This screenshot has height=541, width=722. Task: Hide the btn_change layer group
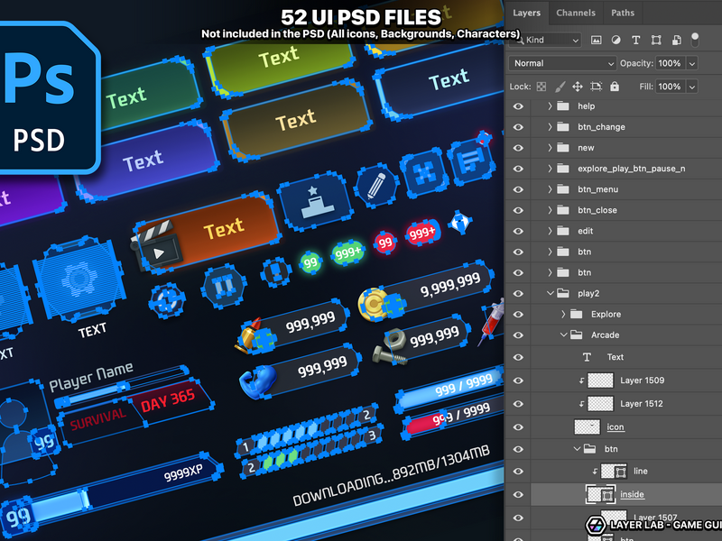tap(518, 127)
